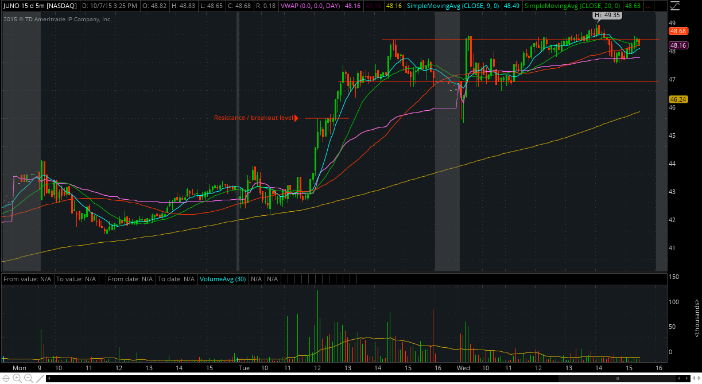Click the magenta 48.16 price axis tag
Screen dimensions: 702x384
(x=678, y=45)
